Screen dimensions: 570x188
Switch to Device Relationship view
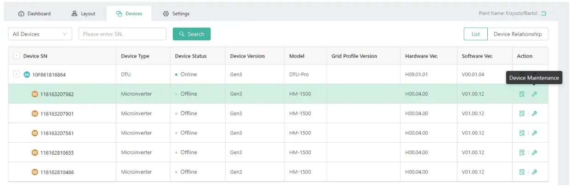click(518, 34)
